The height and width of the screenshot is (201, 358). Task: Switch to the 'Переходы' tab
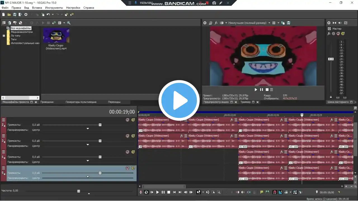click(x=114, y=102)
